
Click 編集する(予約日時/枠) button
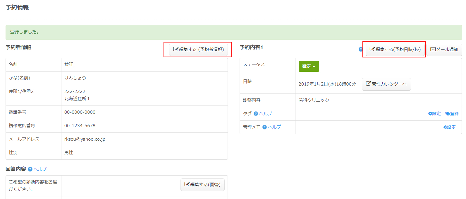pyautogui.click(x=395, y=50)
